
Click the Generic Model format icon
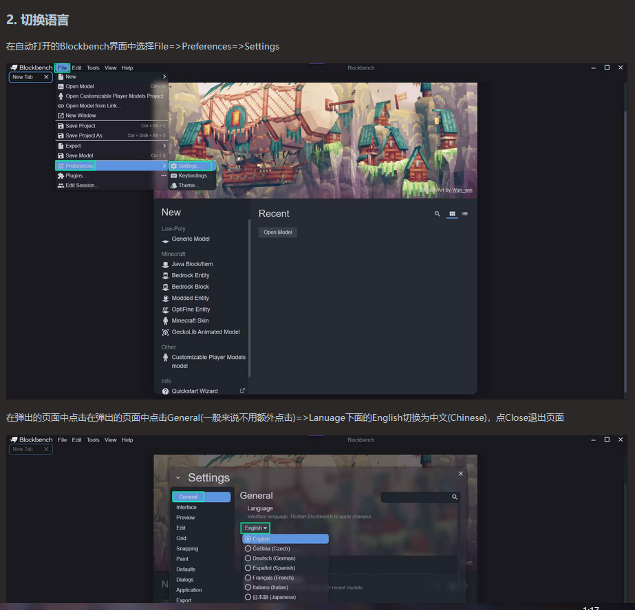(x=165, y=241)
